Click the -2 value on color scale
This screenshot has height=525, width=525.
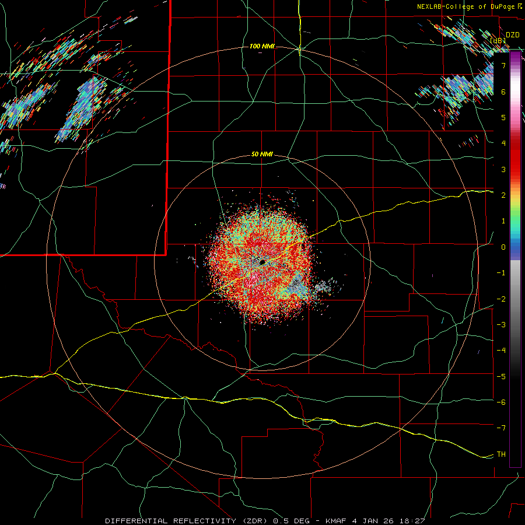point(501,299)
